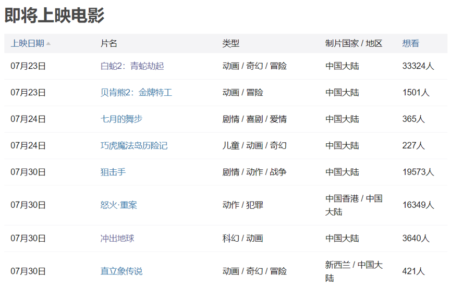Select genre cell of 白蛇2：青蛇劫起

[x=254, y=66]
